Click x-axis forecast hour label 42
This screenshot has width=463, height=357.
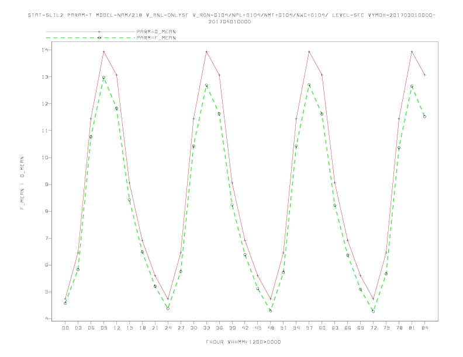tap(245, 328)
